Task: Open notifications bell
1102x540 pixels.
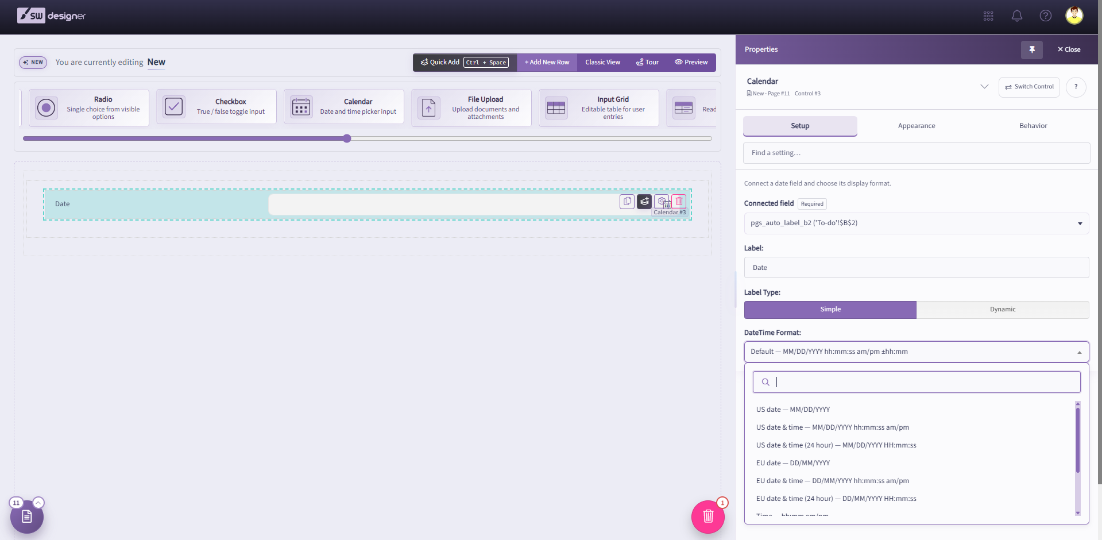Action: 1017,16
